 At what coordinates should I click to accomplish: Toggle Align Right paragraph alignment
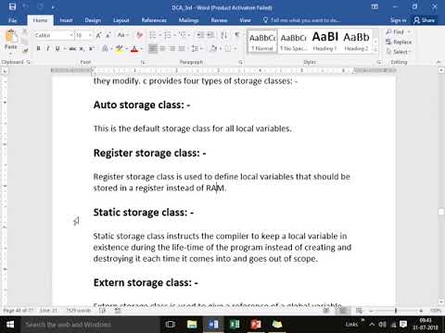click(172, 49)
